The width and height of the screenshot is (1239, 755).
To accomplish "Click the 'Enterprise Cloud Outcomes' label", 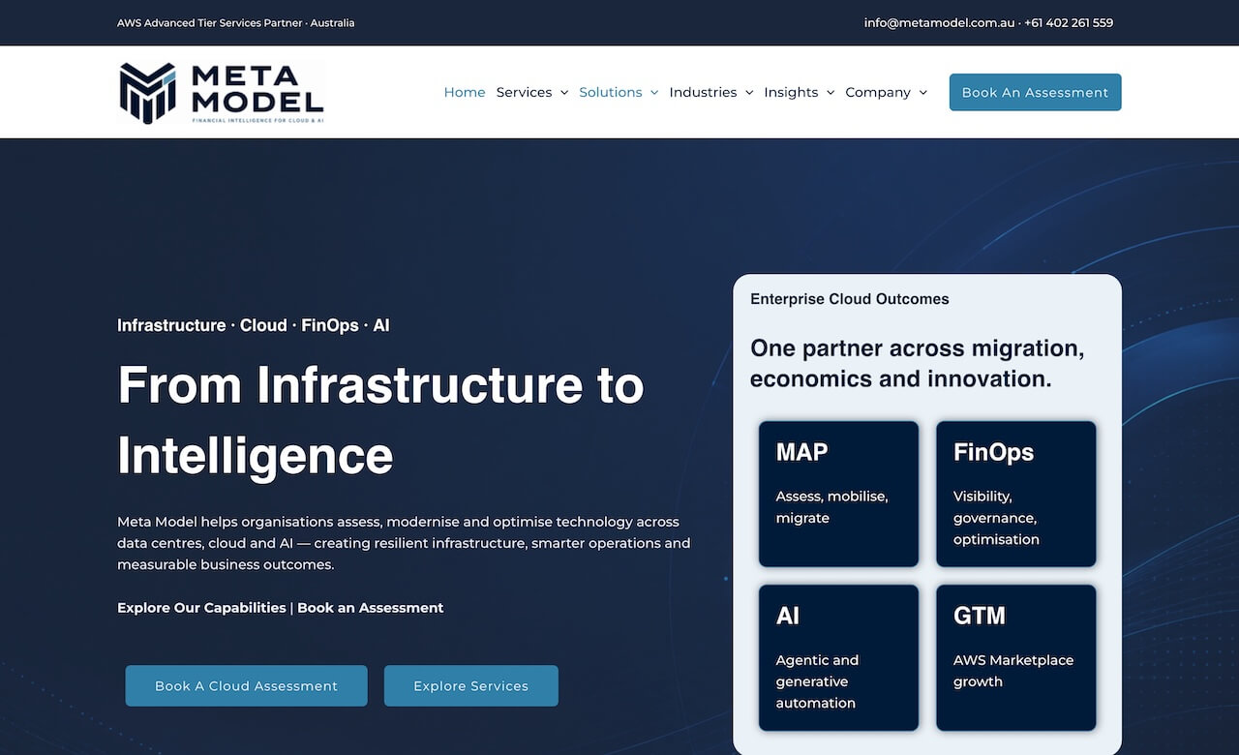I will tap(850, 299).
